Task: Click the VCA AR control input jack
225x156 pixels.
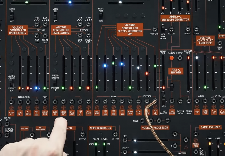Action: coord(213,101)
